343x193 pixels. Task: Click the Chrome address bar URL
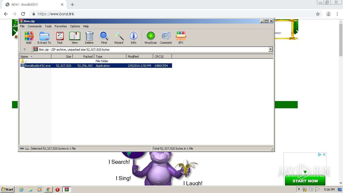(56, 14)
